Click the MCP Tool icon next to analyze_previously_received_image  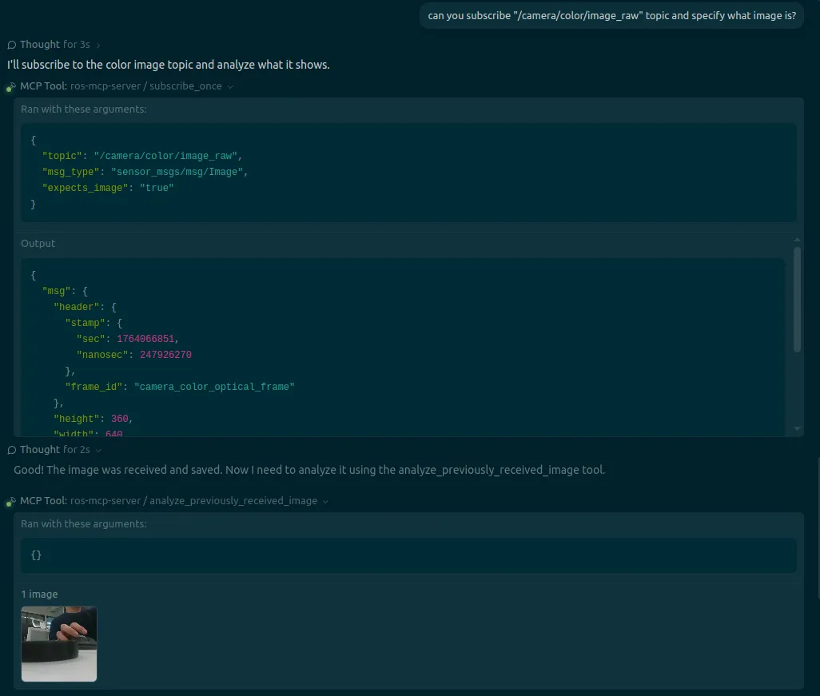tap(12, 502)
